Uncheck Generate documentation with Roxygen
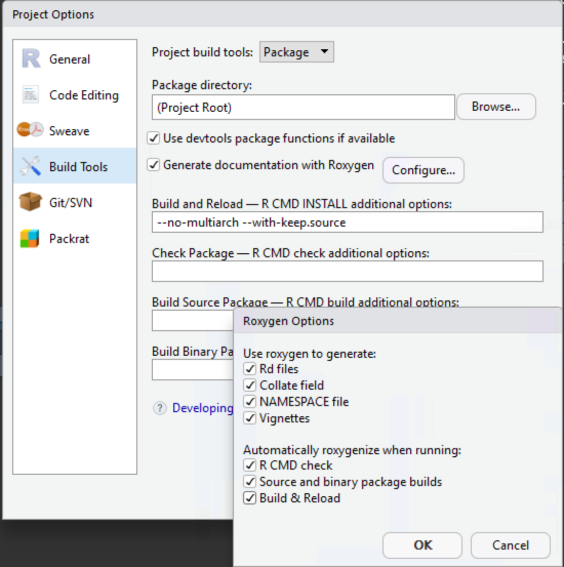The width and height of the screenshot is (564, 567). click(153, 165)
